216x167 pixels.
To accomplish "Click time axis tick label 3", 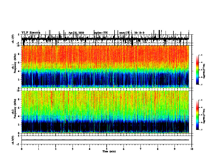I will pos(73,149).
